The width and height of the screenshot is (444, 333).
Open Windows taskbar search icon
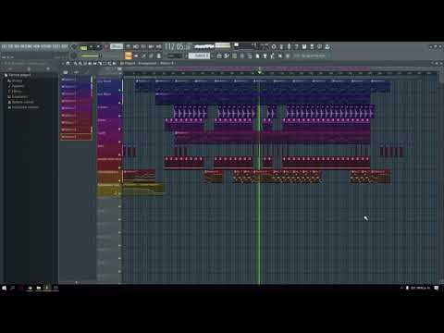[x=13, y=288]
